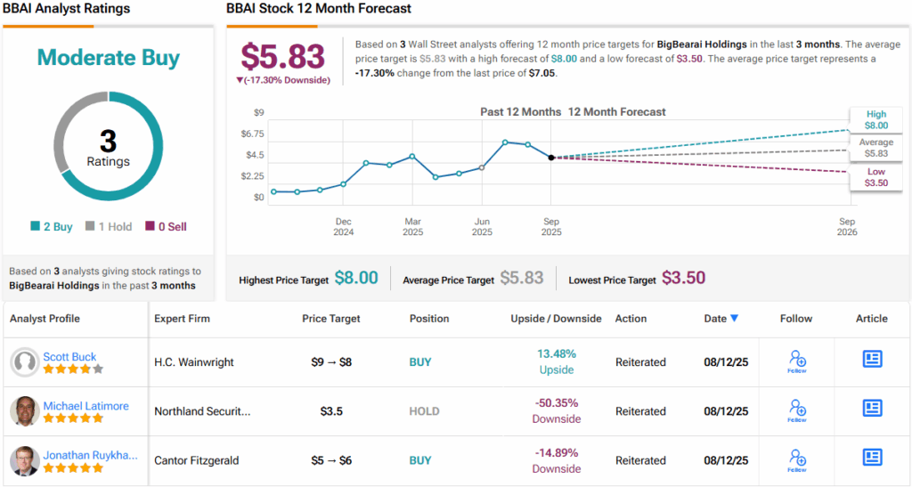
Task: Open H.C. Wainwright article icon
Action: (x=872, y=359)
